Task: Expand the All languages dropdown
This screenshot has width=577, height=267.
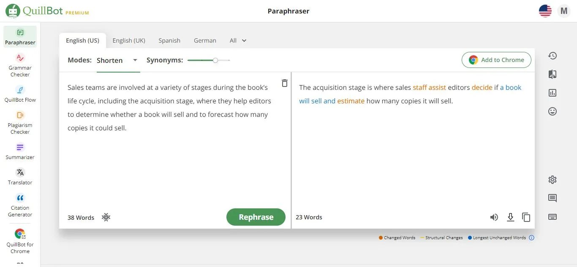Action: [238, 40]
